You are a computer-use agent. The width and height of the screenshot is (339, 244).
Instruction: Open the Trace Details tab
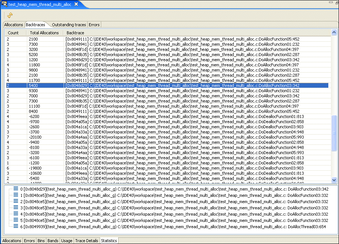click(x=86, y=241)
